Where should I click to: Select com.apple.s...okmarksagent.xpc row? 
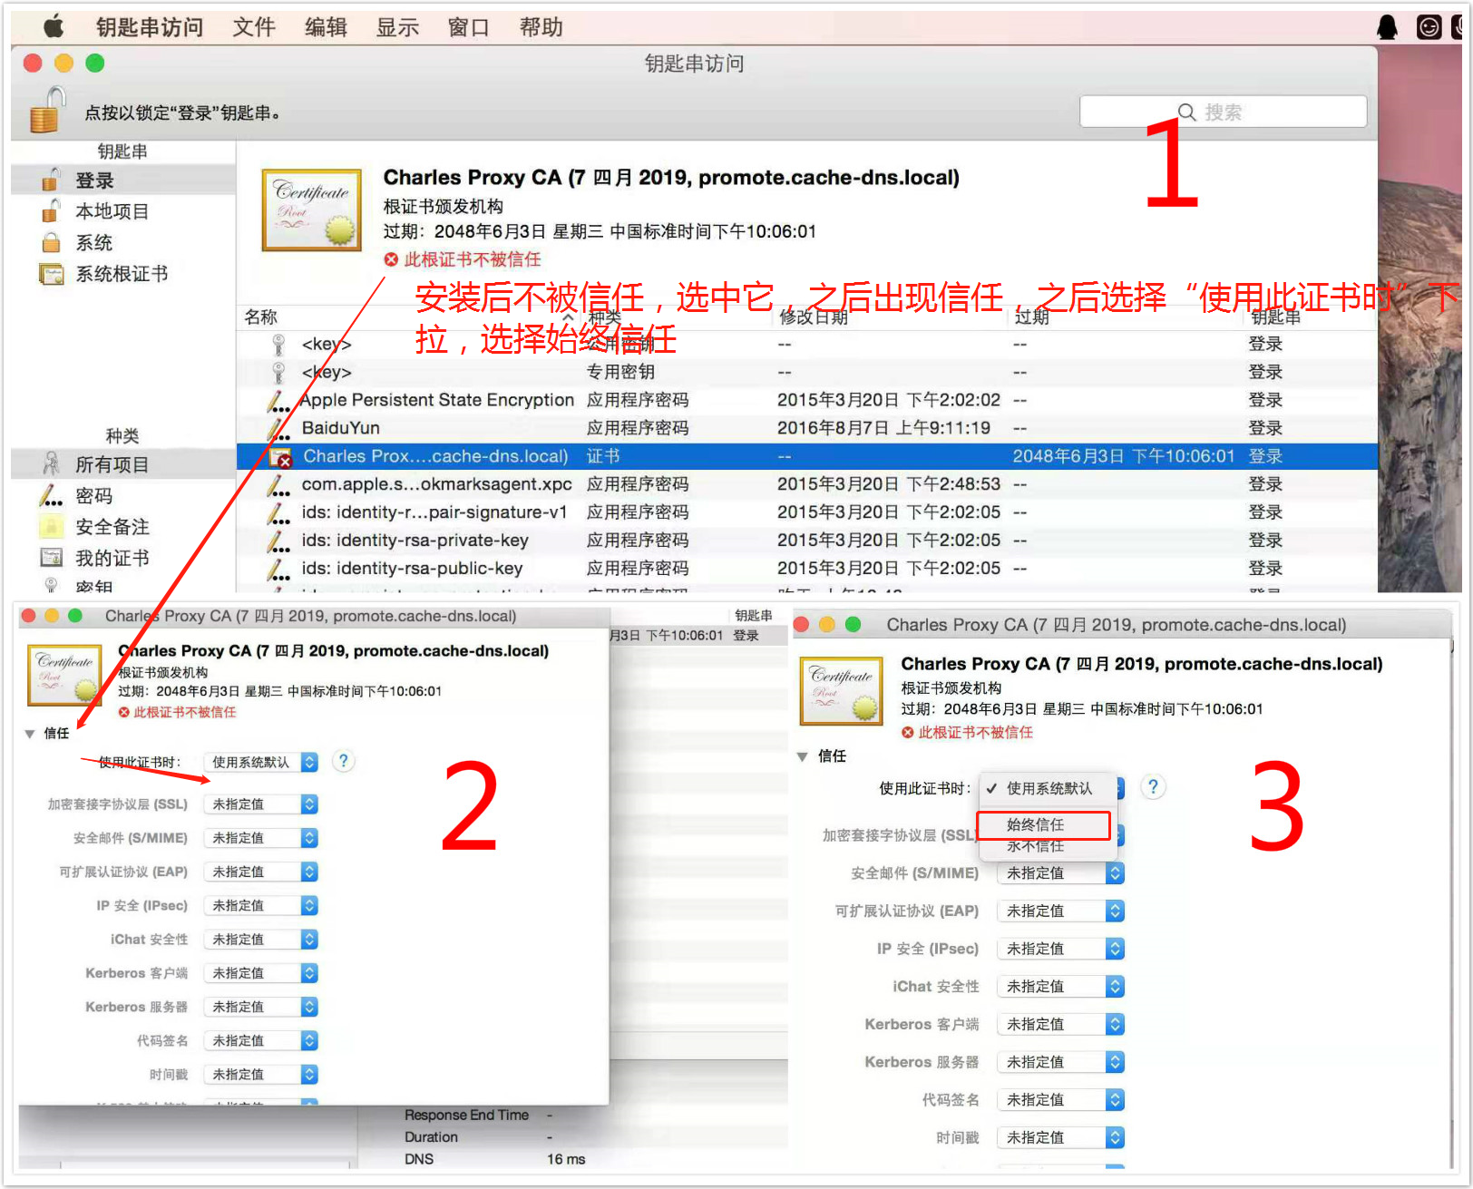pos(806,484)
